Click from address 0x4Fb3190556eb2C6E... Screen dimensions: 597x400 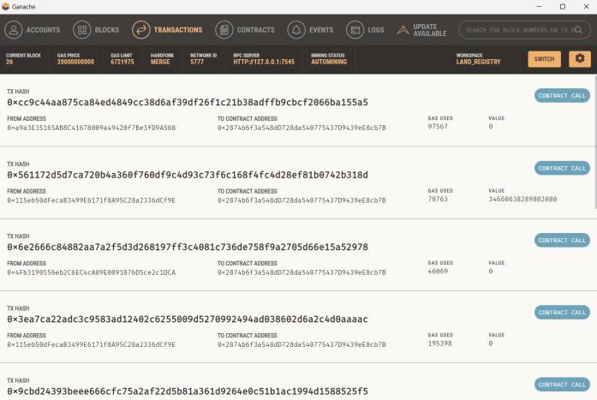point(92,272)
